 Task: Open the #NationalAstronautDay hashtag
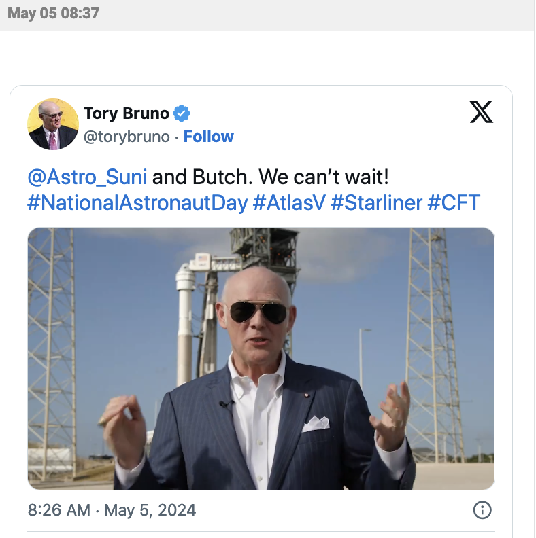click(x=137, y=202)
